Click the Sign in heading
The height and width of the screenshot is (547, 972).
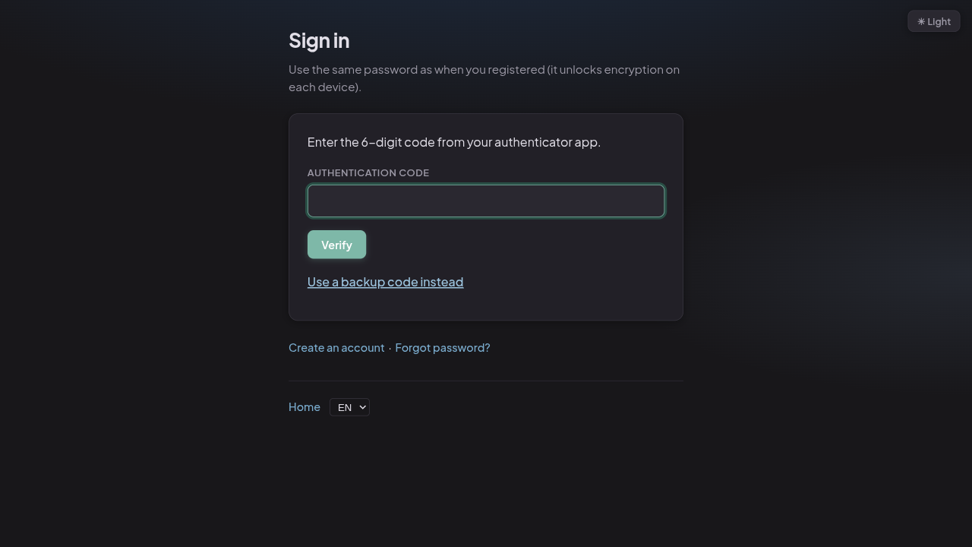(319, 40)
